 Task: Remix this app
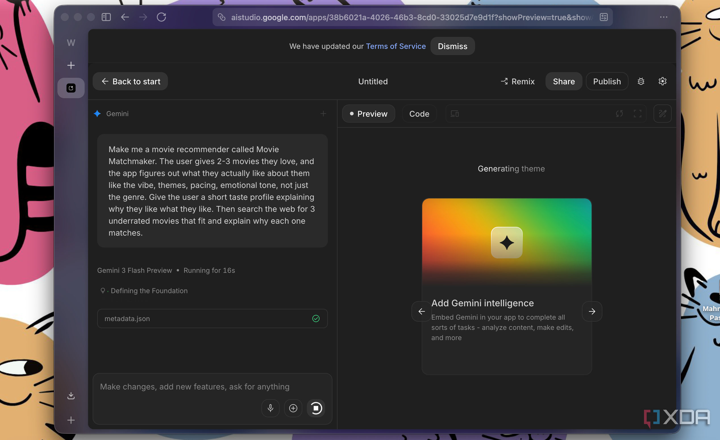click(517, 81)
